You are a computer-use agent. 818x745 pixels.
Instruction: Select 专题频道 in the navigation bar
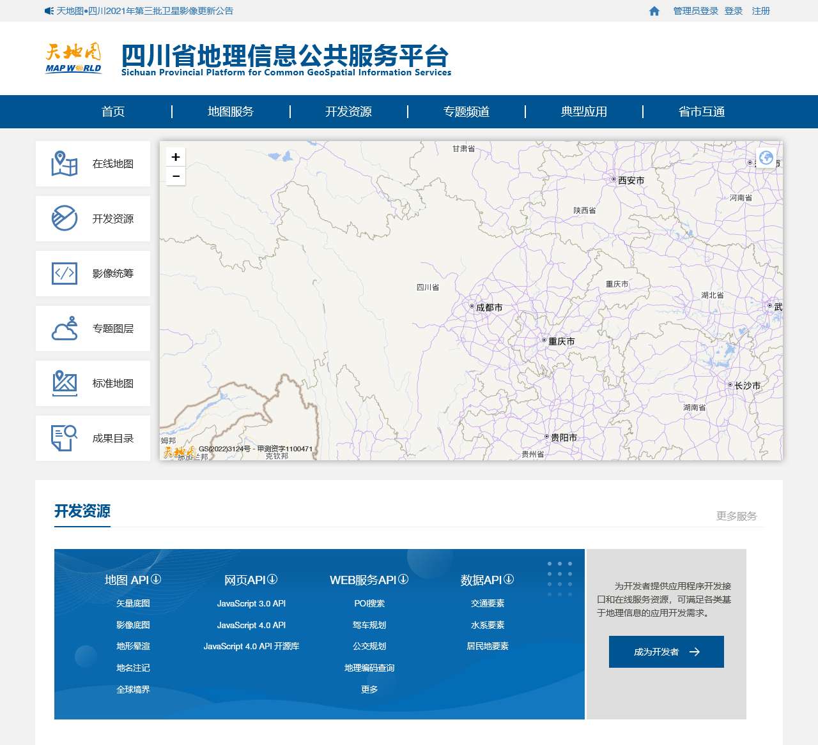(466, 112)
